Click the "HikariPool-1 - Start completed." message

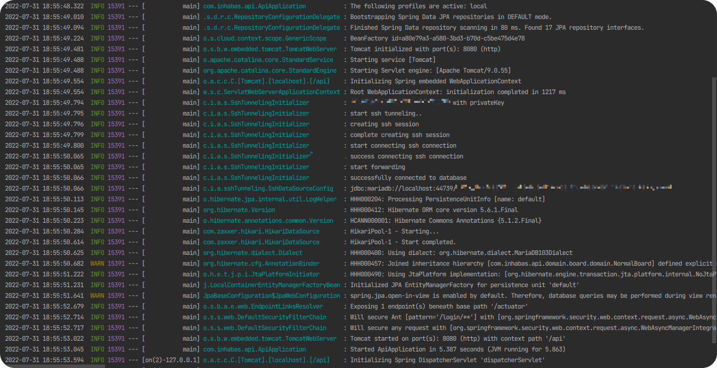[403, 242]
